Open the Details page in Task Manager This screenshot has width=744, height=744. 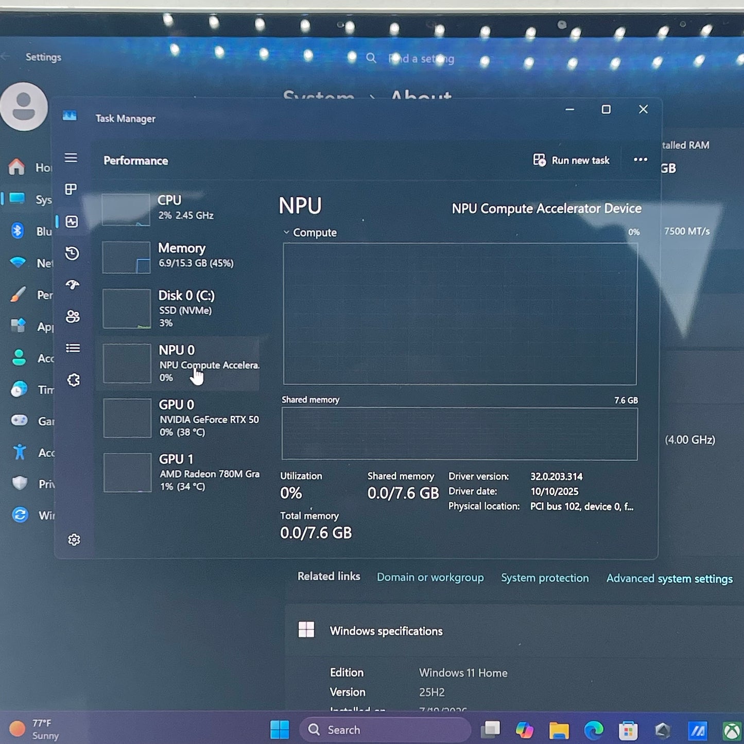click(73, 348)
